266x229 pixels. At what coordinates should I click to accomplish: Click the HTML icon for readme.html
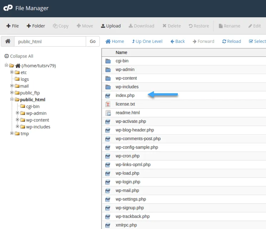pos(108,113)
